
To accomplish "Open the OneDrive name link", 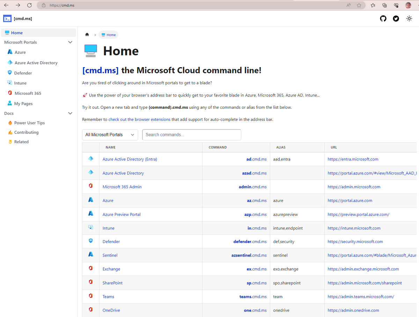I will pos(111,310).
